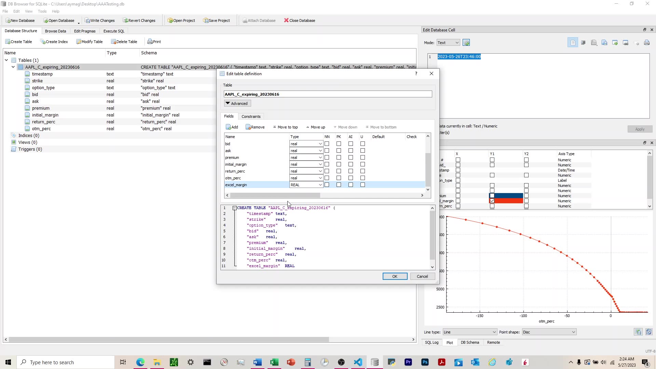Screen dimensions: 656x369
Task: Check the PK box for the bid field
Action: [339, 144]
